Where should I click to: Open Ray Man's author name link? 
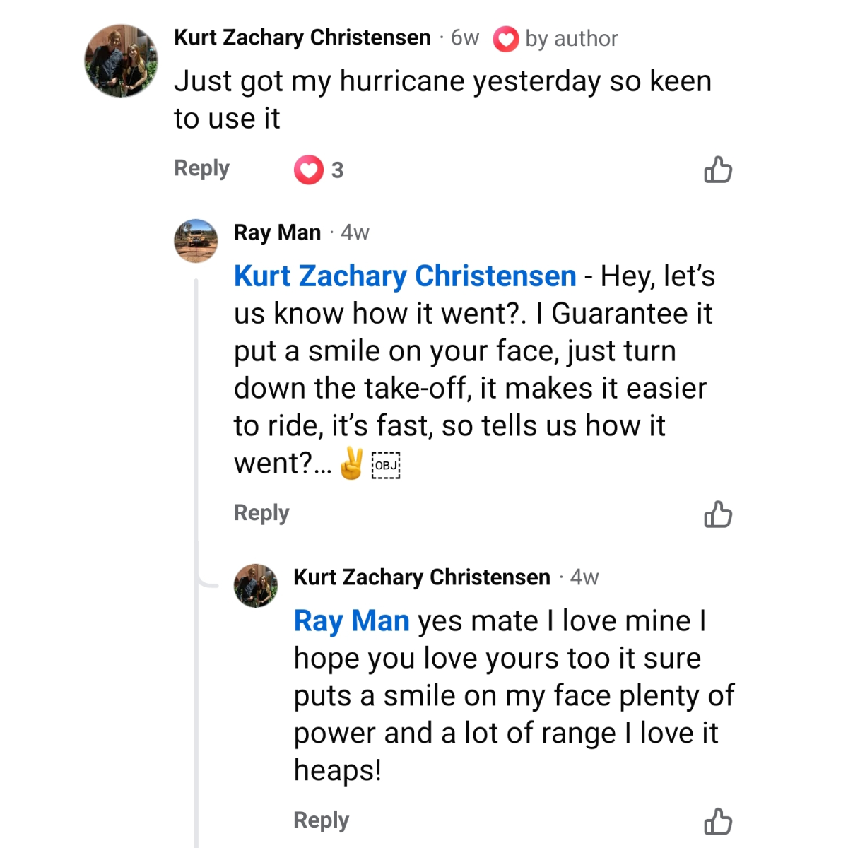pyautogui.click(x=277, y=232)
